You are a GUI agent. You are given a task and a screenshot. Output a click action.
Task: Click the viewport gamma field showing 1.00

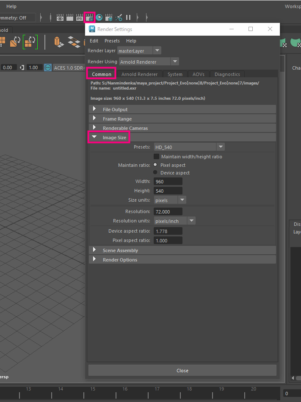tap(34, 67)
